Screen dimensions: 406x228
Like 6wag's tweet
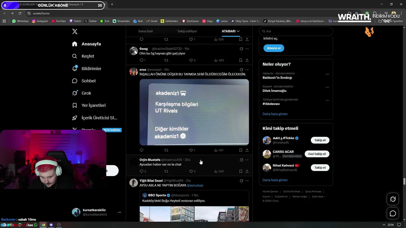pos(191,60)
